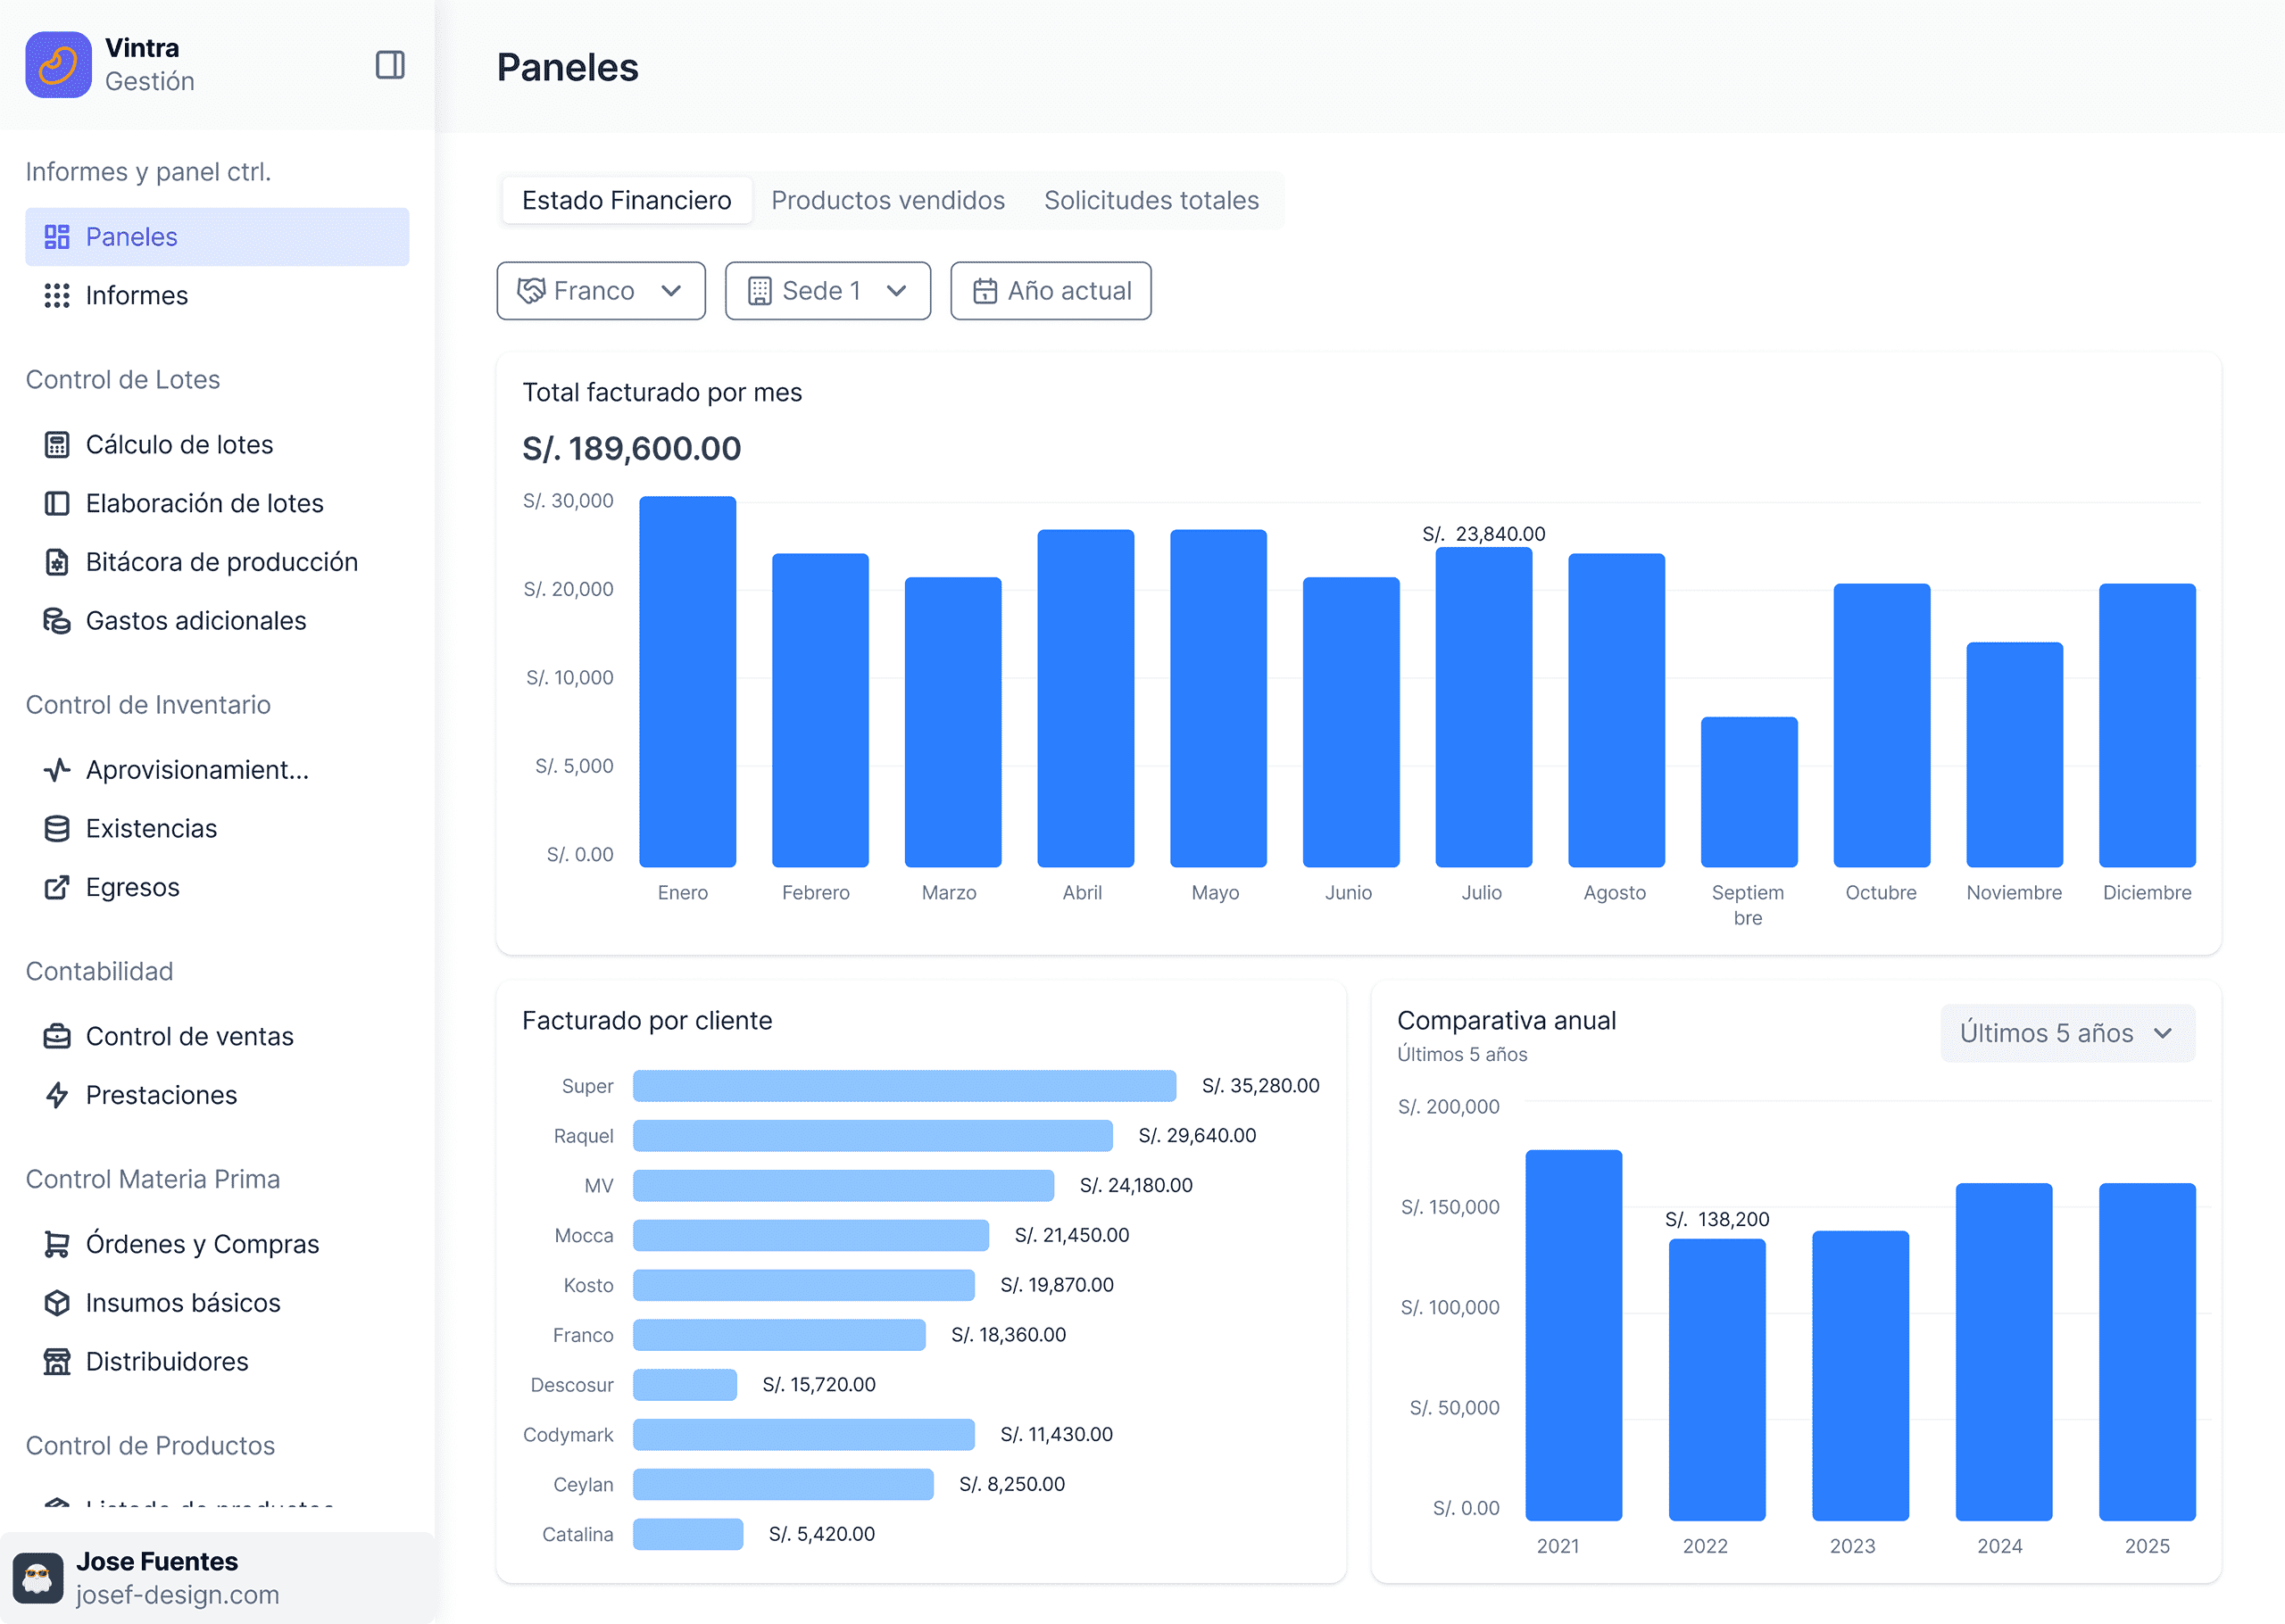Click the Descosur client bar

click(x=685, y=1385)
